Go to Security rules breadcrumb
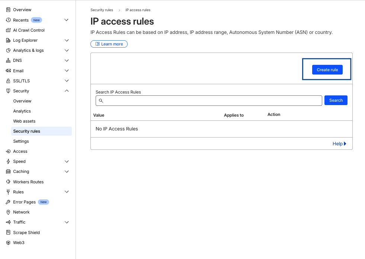The width and height of the screenshot is (365, 259). click(x=102, y=10)
